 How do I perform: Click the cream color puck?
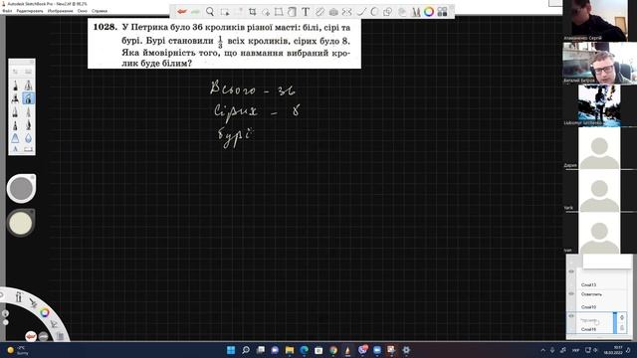[x=21, y=223]
